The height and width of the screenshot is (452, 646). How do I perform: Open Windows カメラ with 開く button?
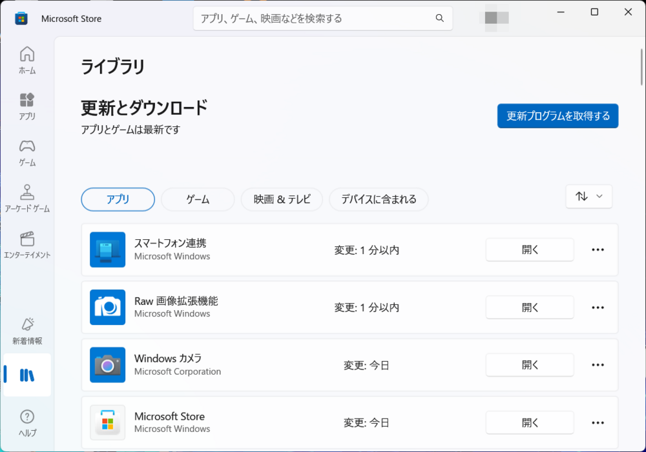click(530, 365)
